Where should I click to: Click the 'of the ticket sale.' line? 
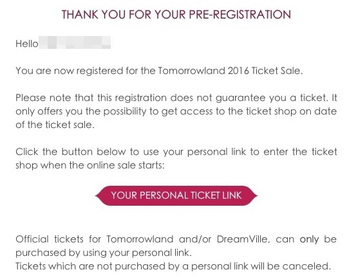[55, 125]
